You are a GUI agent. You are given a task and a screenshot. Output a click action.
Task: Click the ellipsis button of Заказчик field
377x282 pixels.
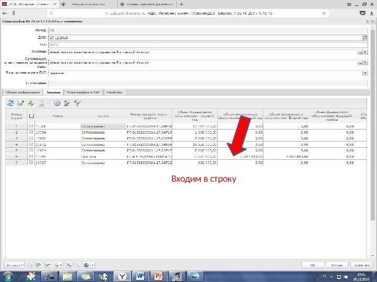click(360, 52)
